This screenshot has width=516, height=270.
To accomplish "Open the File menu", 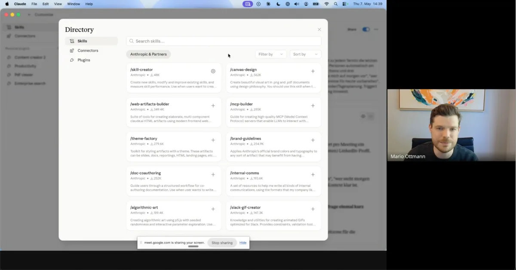I will pyautogui.click(x=34, y=4).
